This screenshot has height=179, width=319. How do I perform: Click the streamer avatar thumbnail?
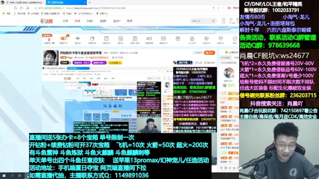click(x=51, y=58)
